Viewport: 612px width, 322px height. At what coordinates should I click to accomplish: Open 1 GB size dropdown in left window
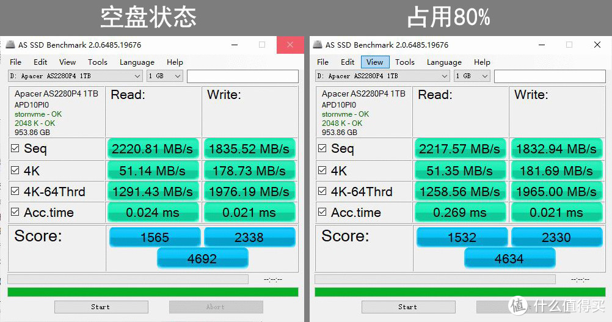(x=165, y=76)
